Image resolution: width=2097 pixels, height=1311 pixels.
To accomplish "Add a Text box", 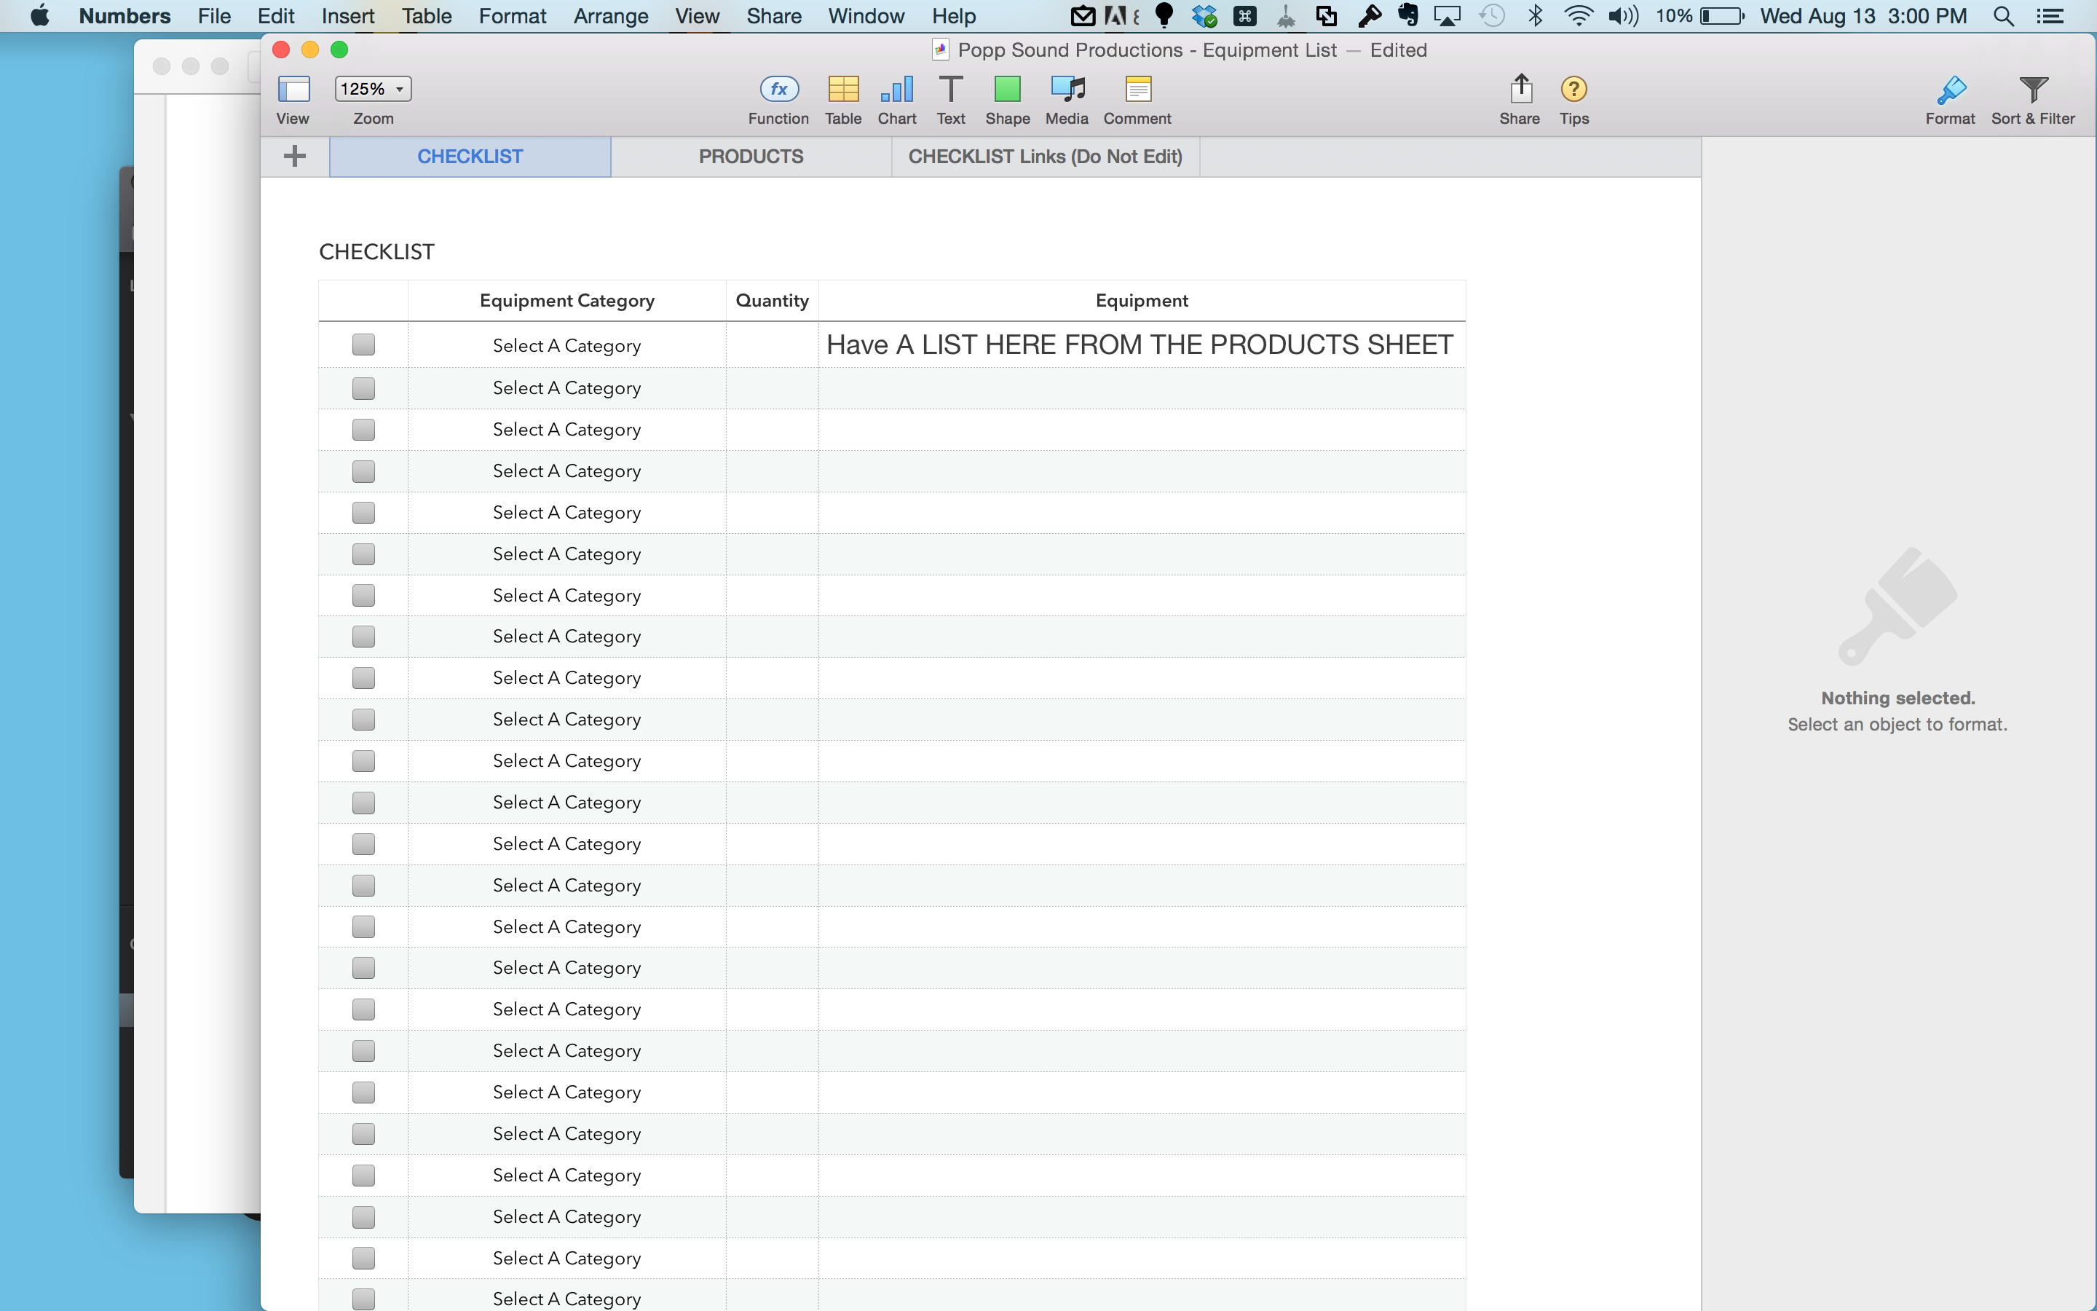I will (x=951, y=90).
